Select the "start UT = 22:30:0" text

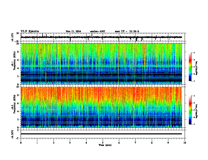point(127,31)
